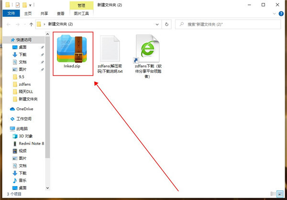Screen dimensions: 287x200
Task: Switch to the 共享 ribbon tab
Action: click(x=44, y=13)
